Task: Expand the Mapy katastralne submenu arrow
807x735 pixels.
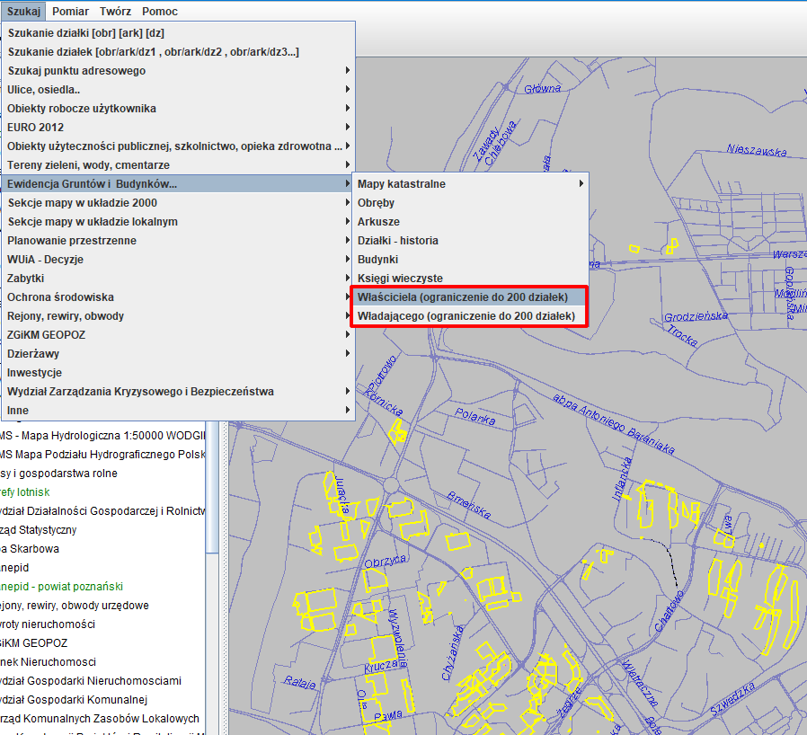Action: (x=581, y=184)
